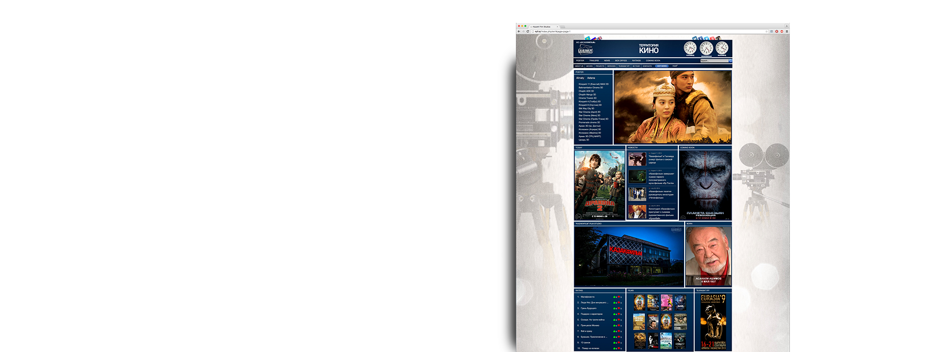Open Цезарь 3D cinema link
The height and width of the screenshot is (352, 940).
tap(584, 140)
